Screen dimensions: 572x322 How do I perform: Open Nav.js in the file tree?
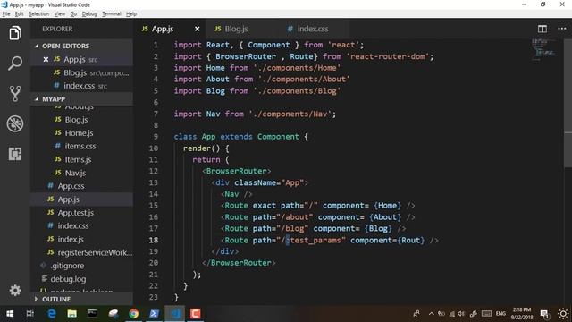(81, 173)
